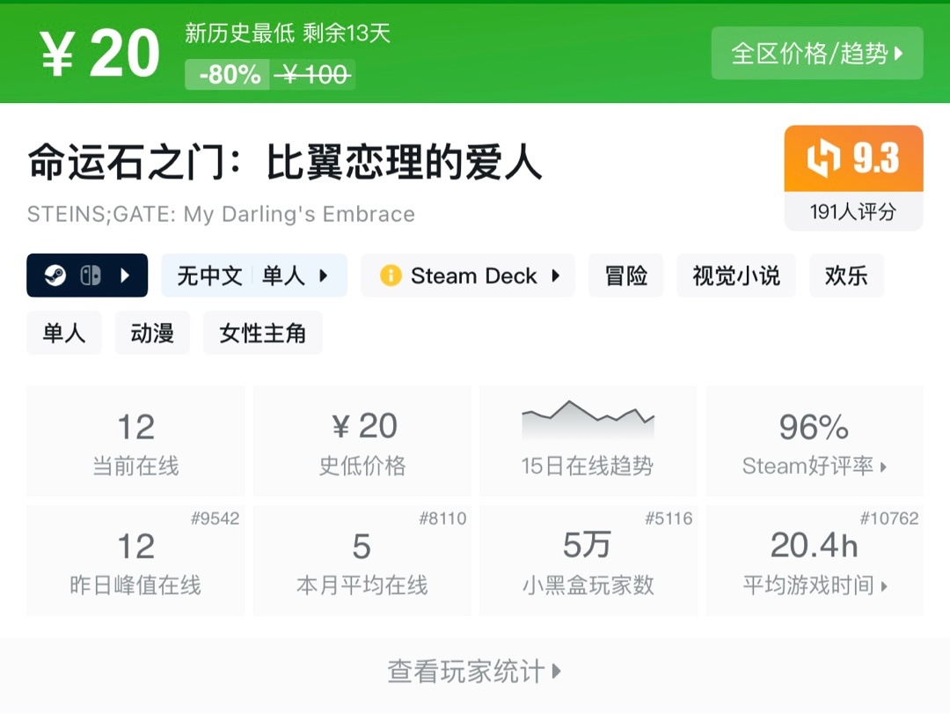
Task: Toggle the 欢乐 tag
Action: point(846,276)
